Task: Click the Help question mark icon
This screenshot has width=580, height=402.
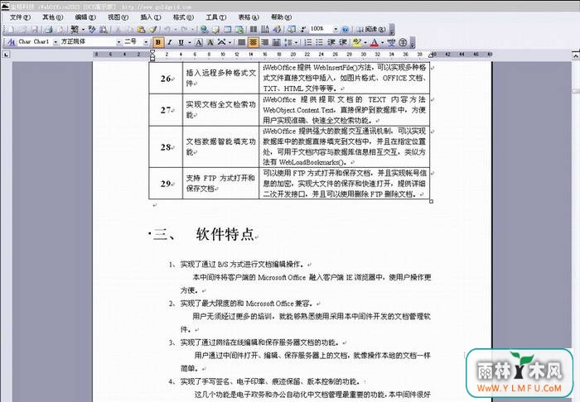Action: (346, 30)
